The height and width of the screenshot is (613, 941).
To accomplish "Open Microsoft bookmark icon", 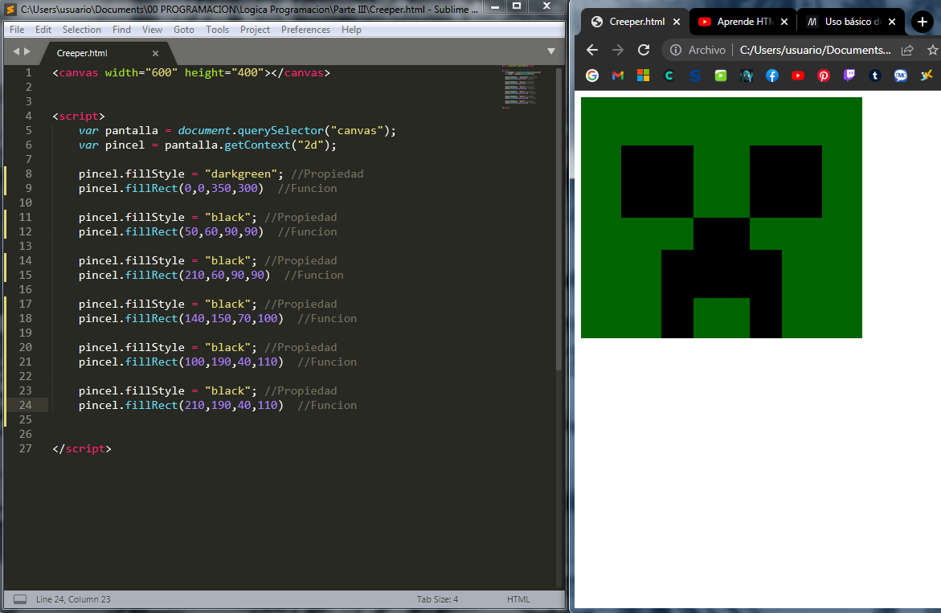I will point(644,76).
